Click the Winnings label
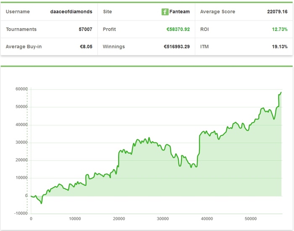Screen dimensions: 294x231 (114, 47)
